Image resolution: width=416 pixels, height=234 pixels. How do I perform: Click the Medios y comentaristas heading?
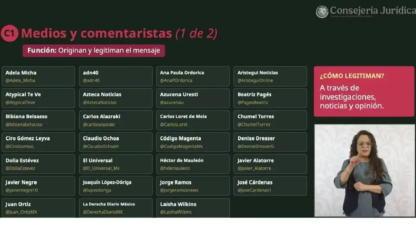[x=97, y=33]
